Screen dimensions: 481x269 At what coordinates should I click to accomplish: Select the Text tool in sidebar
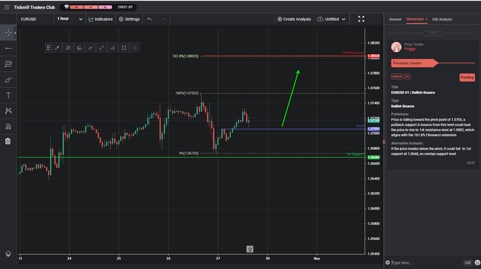[9, 95]
